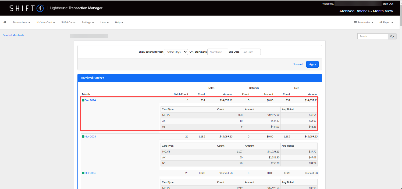Open the Selected Merchants link
402x189 pixels.
click(13, 35)
